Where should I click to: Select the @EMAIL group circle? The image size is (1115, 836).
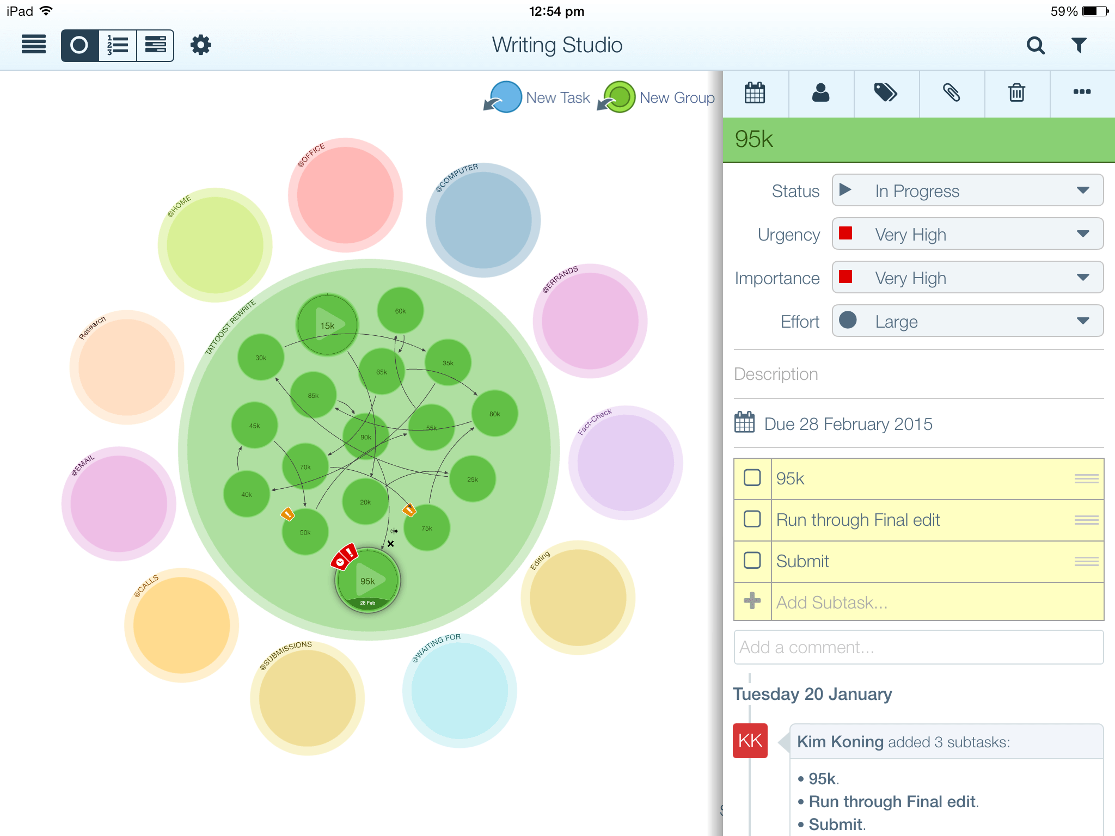tap(119, 504)
